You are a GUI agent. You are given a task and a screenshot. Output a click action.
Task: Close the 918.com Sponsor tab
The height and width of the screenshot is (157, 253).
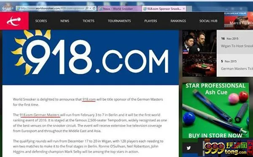[x=183, y=9]
